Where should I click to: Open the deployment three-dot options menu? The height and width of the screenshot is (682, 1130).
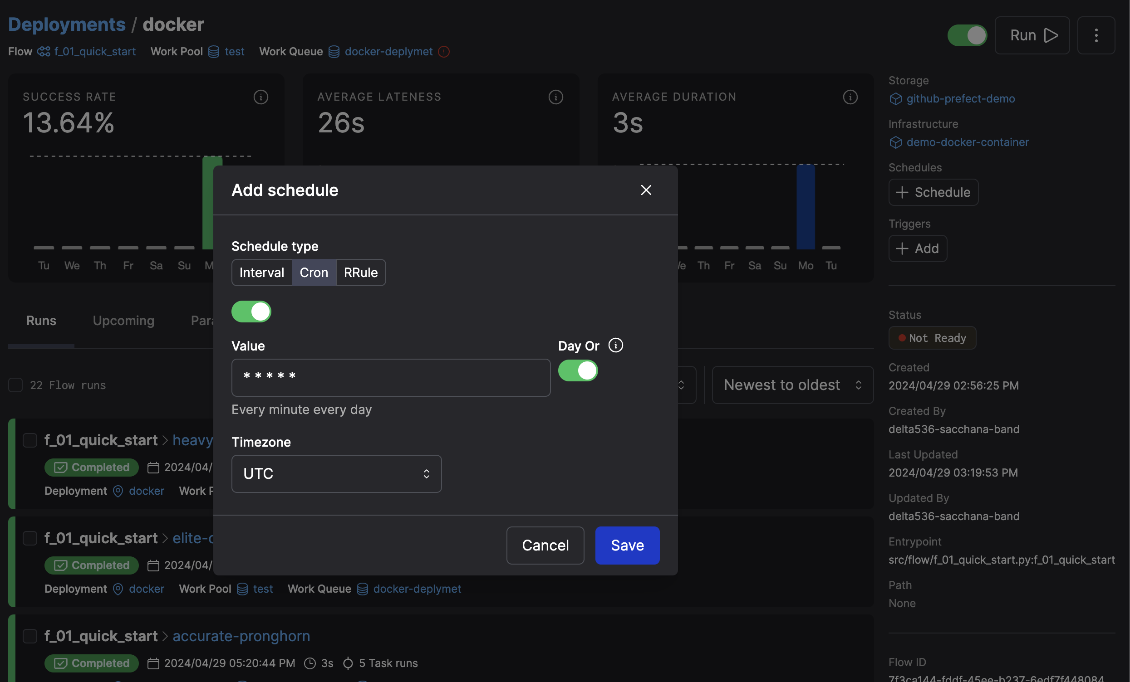pos(1096,35)
